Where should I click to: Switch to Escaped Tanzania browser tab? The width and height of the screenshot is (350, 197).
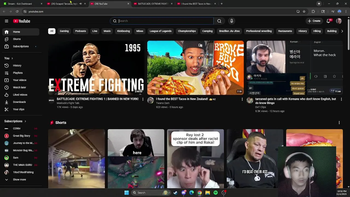pyautogui.click(x=64, y=4)
